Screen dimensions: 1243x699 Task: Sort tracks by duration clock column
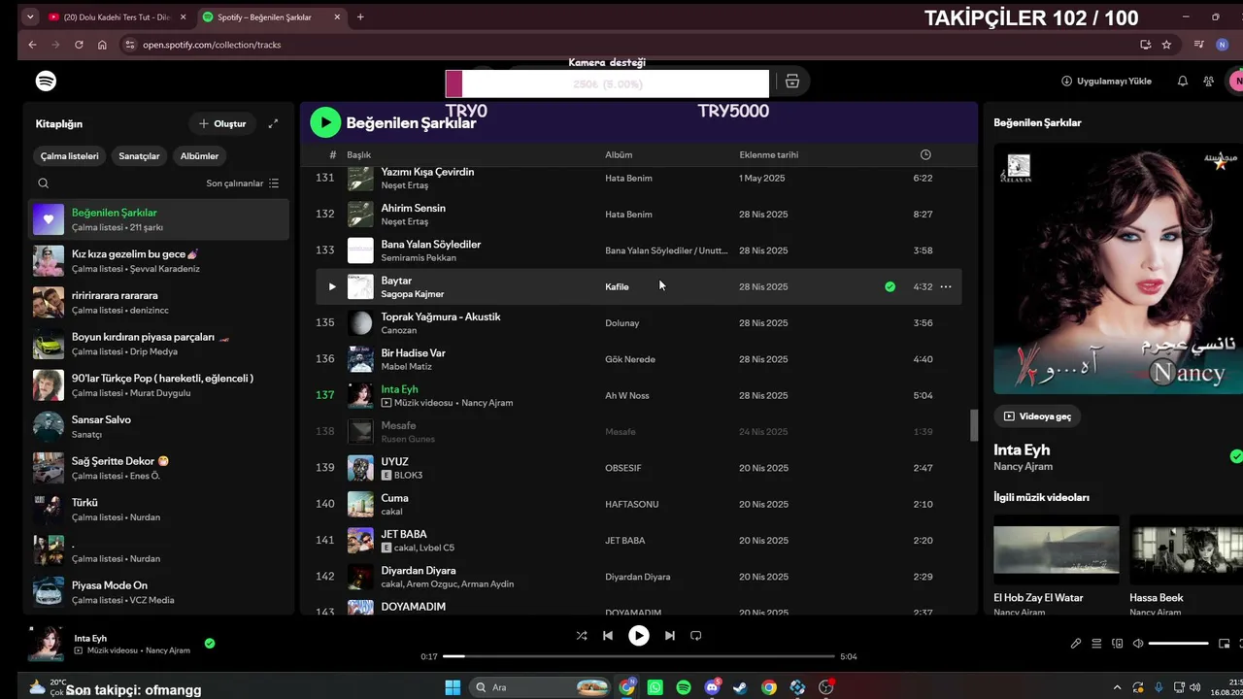click(x=925, y=154)
